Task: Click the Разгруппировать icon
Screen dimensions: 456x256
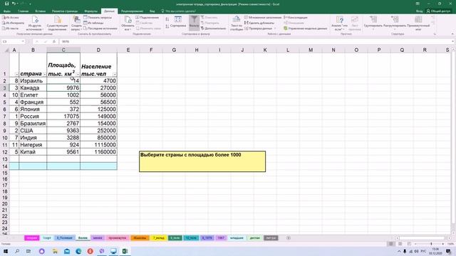Action: [394, 23]
